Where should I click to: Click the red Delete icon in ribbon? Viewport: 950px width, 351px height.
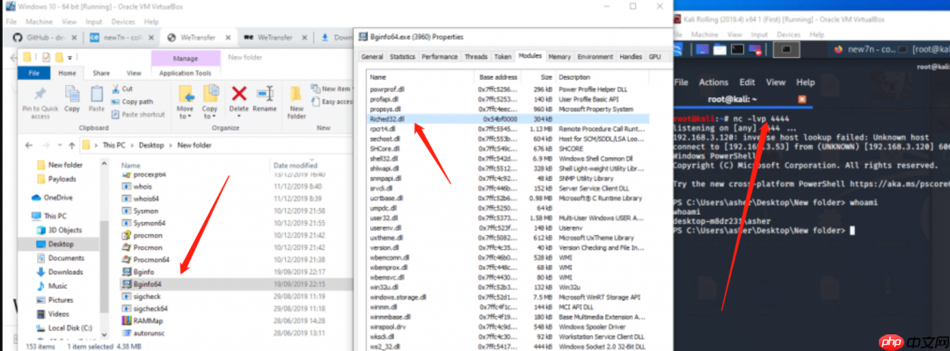(x=238, y=94)
